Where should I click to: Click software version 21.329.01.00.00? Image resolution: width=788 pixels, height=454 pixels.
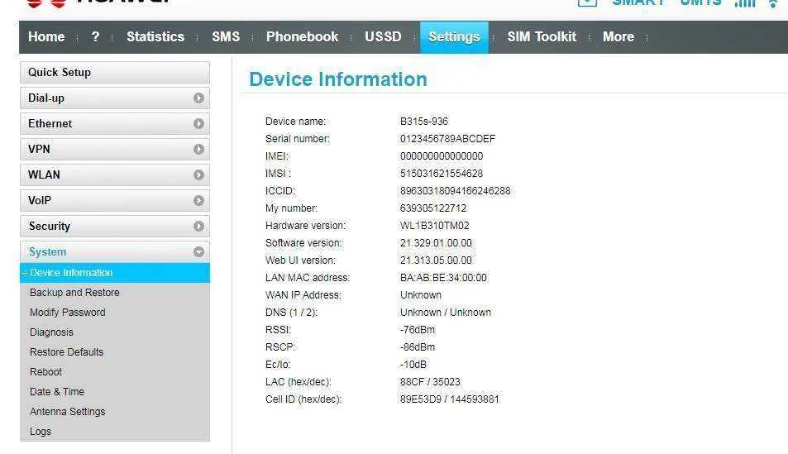pyautogui.click(x=436, y=243)
